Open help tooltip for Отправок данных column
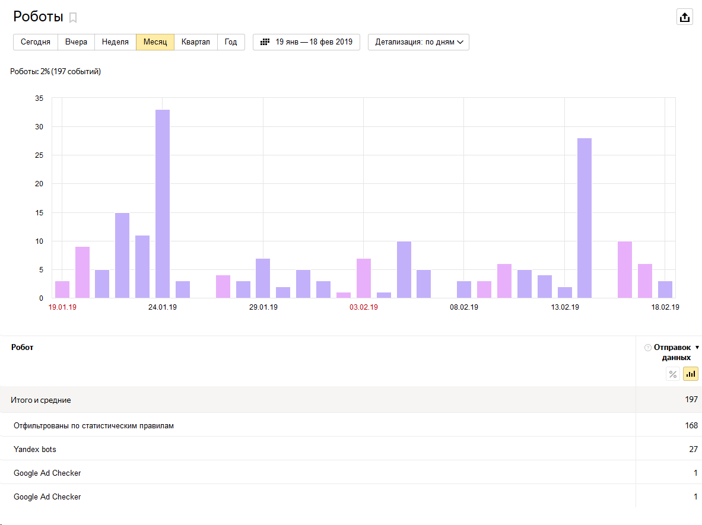Viewport: 702px width, 525px height. point(647,348)
